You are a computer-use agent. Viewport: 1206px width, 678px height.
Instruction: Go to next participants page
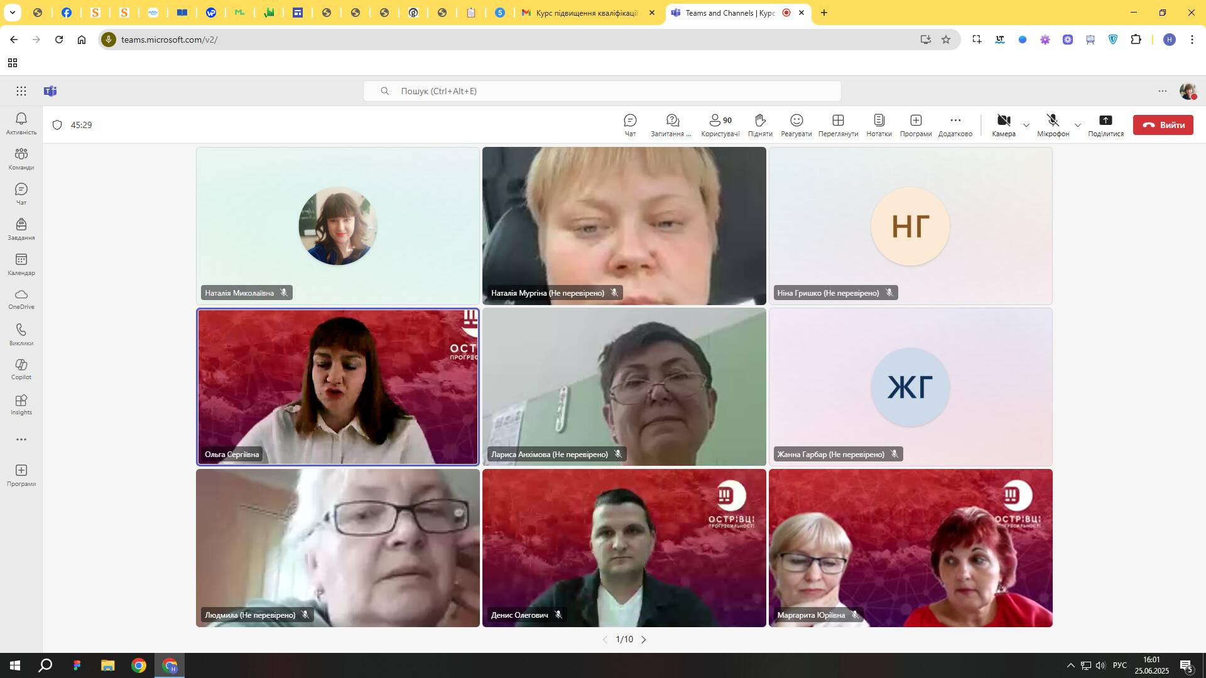coord(643,639)
